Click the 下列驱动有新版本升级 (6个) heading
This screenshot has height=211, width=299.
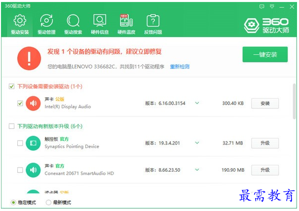(x=50, y=126)
